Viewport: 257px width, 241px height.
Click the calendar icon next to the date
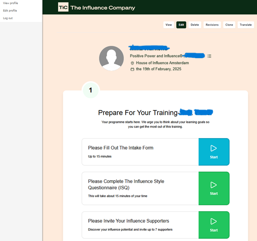pos(132,69)
